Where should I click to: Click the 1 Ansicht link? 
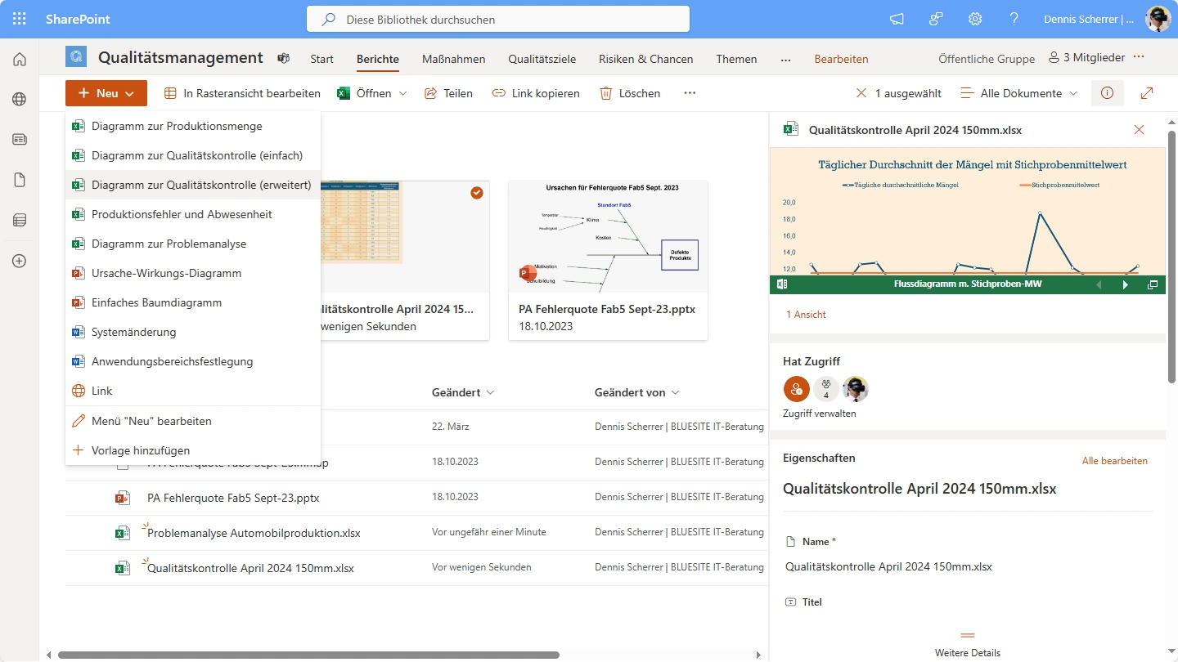coord(806,314)
